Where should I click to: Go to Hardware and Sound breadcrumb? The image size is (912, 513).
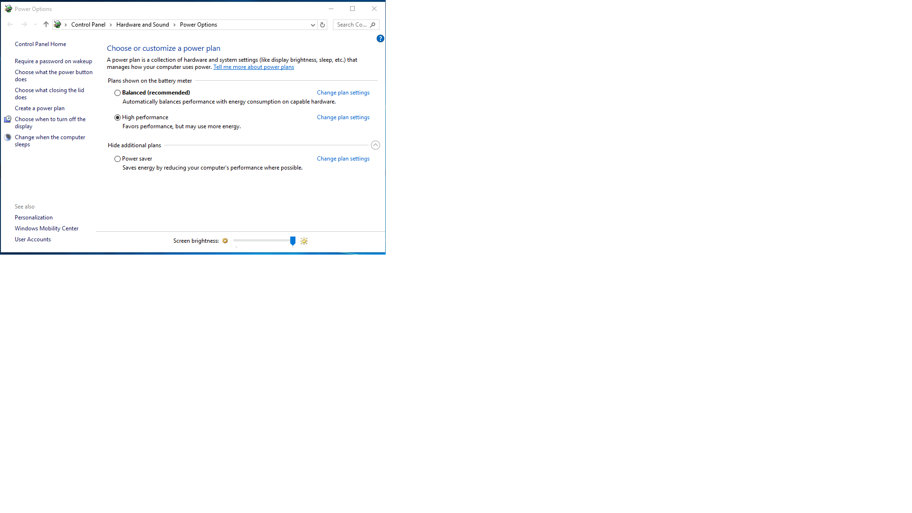tap(142, 25)
